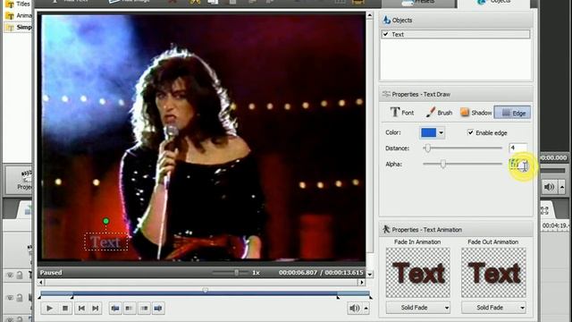Jump to next frame in preview
Screen dimensions: 572x322
96,308
